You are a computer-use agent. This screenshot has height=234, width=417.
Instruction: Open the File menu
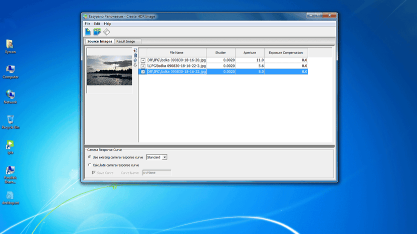click(x=88, y=23)
